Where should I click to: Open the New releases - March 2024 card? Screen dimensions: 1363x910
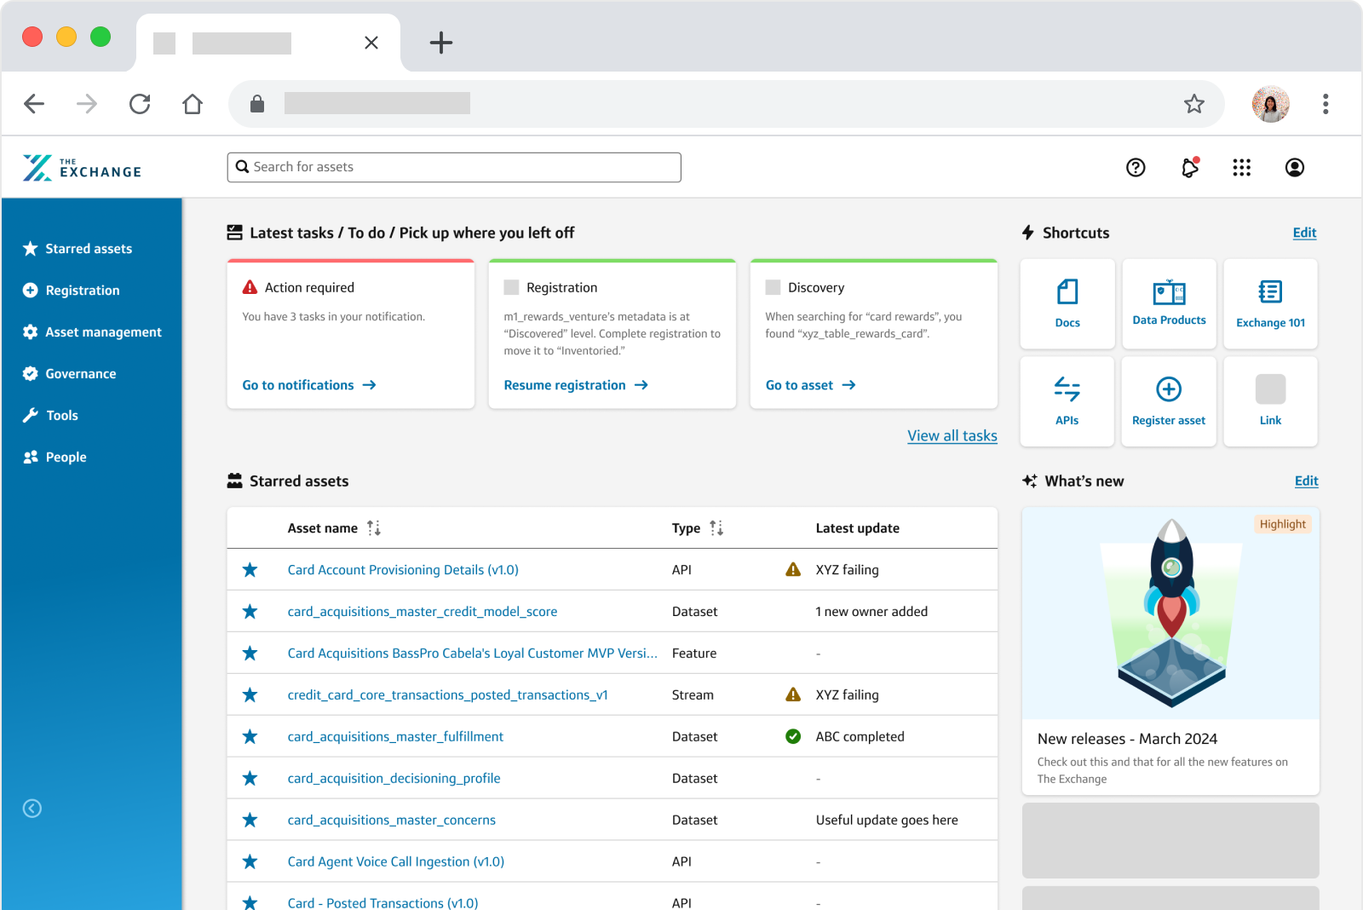(x=1170, y=651)
